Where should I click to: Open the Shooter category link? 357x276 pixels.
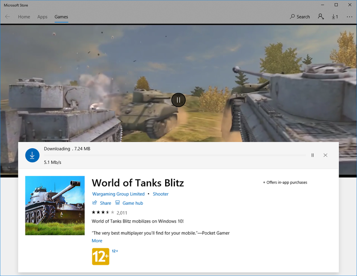coord(161,194)
